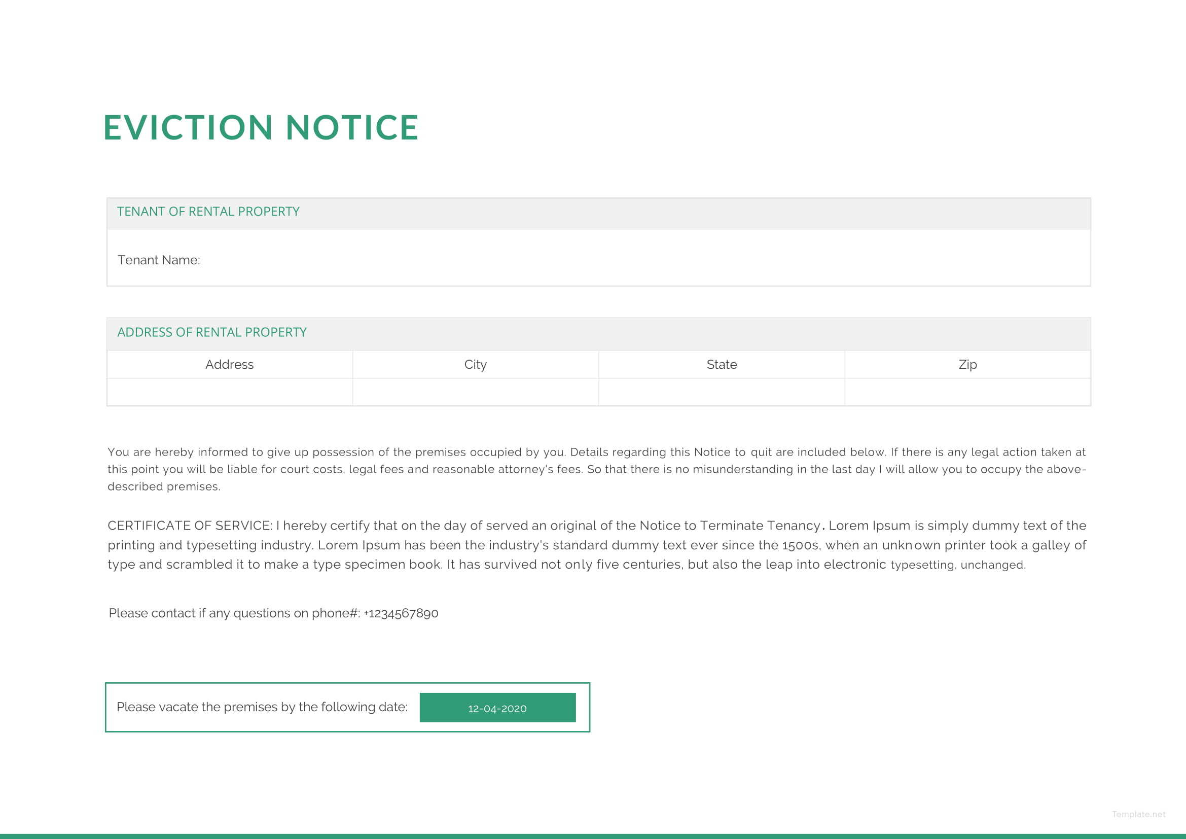Image resolution: width=1186 pixels, height=839 pixels.
Task: Click the Address column header
Action: point(229,365)
